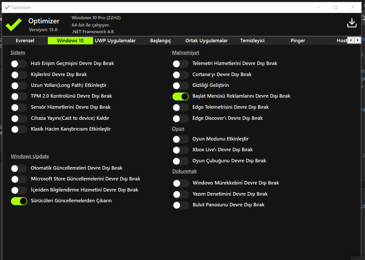Click the Sistem section heading
The image size is (365, 260).
coord(18,52)
